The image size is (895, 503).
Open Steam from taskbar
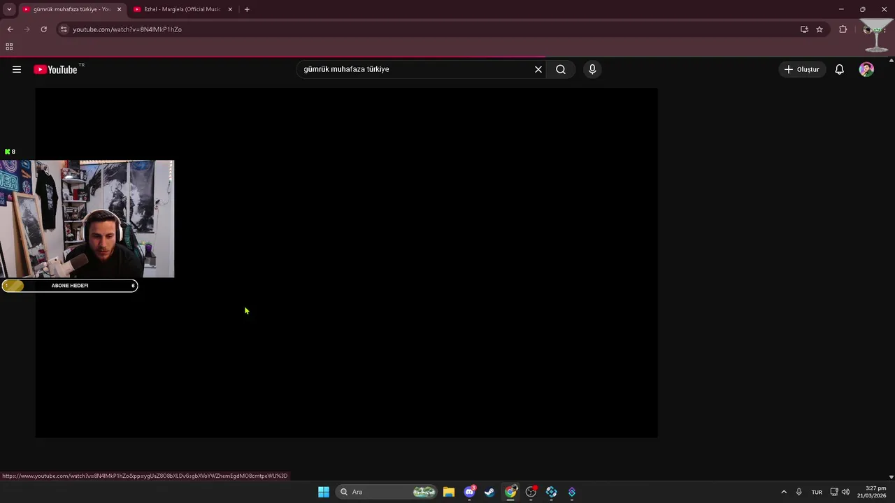pos(489,492)
